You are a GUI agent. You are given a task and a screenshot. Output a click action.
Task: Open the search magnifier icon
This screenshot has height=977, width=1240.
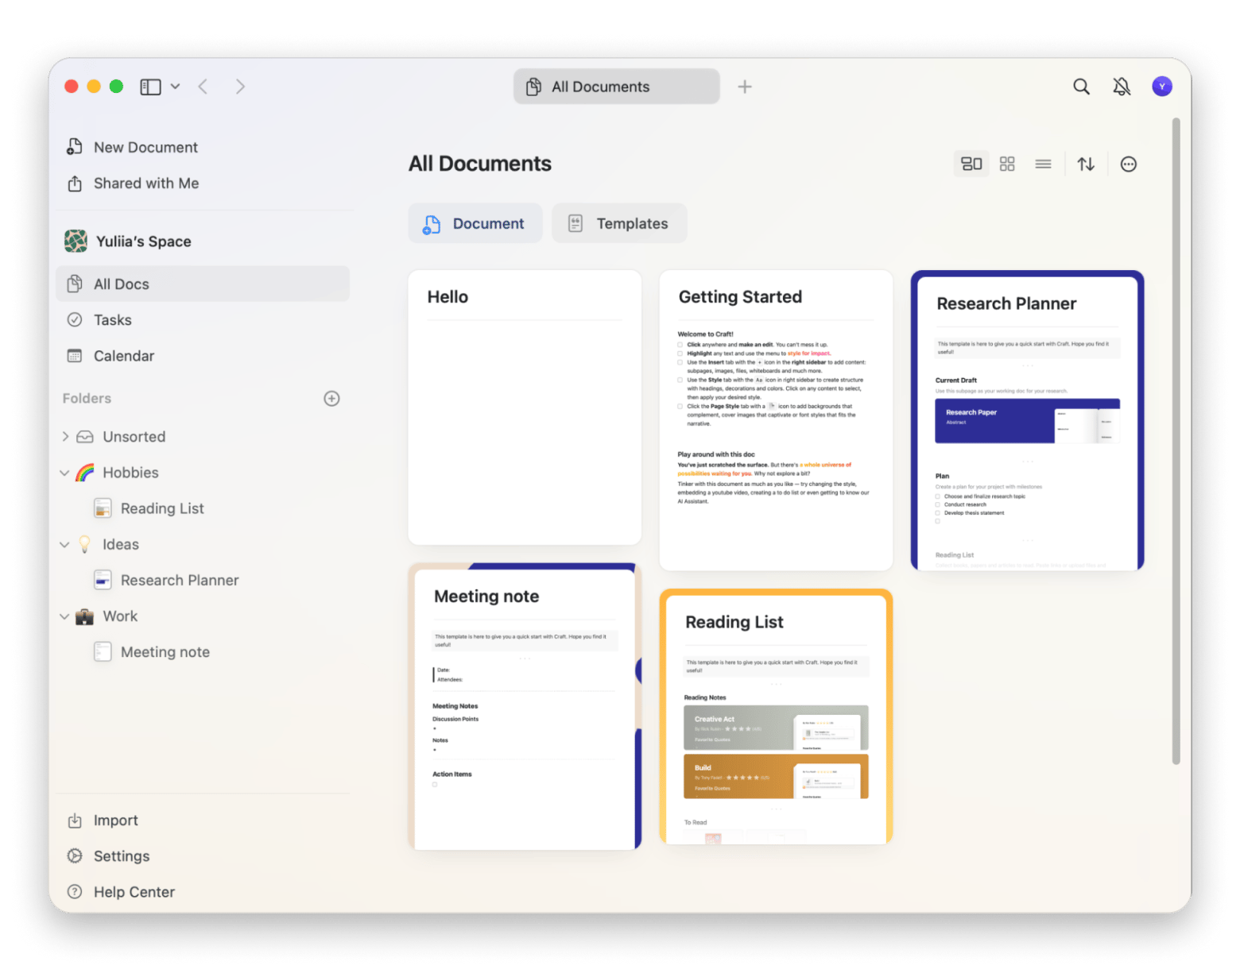[1081, 87]
